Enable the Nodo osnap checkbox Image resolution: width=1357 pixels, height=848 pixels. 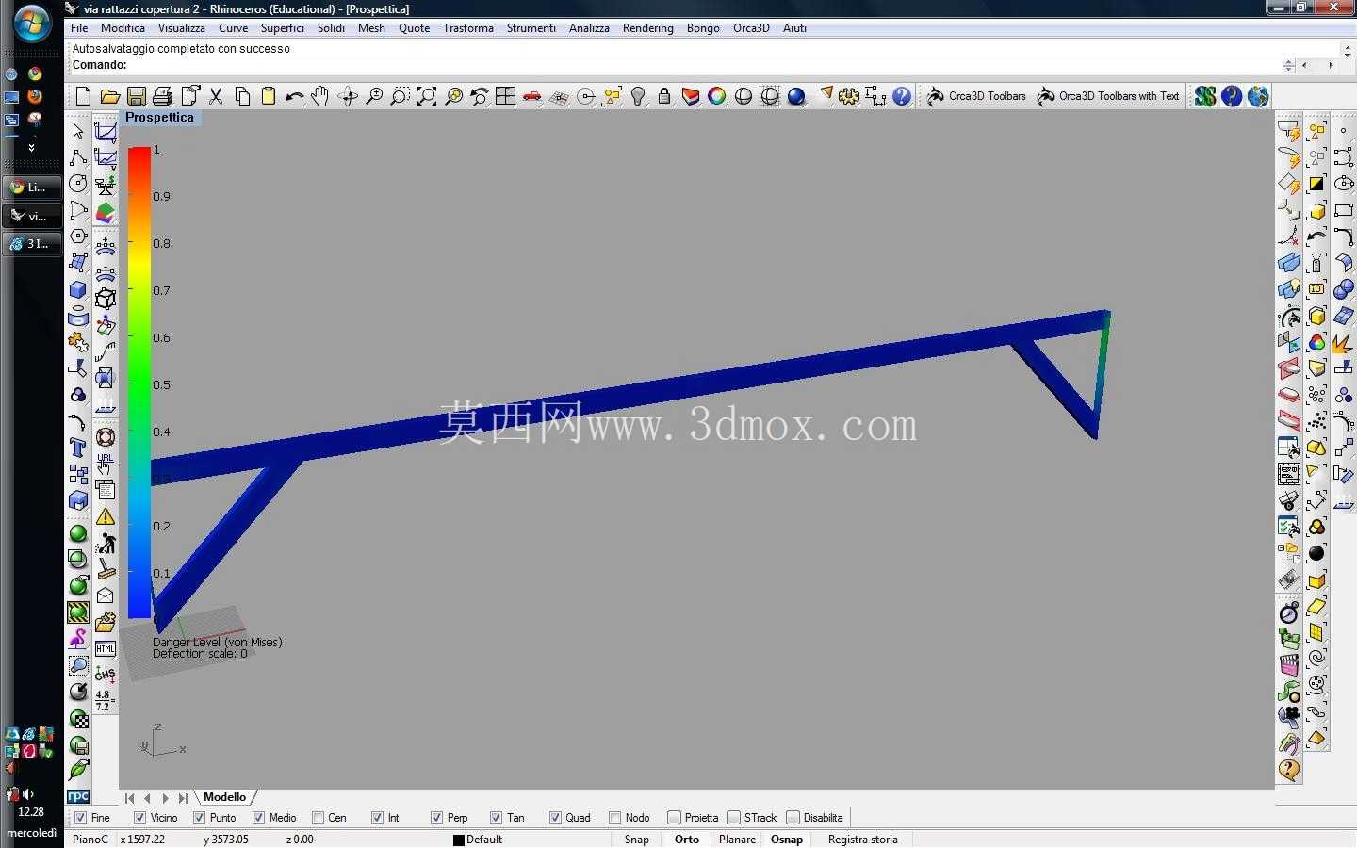[614, 818]
